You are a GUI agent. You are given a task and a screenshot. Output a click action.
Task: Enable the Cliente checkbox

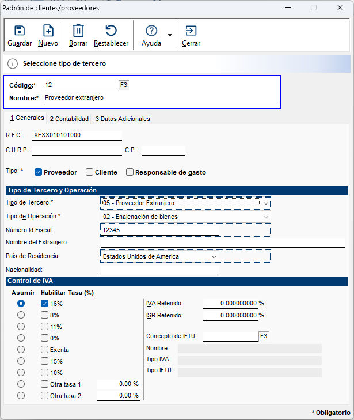point(89,172)
